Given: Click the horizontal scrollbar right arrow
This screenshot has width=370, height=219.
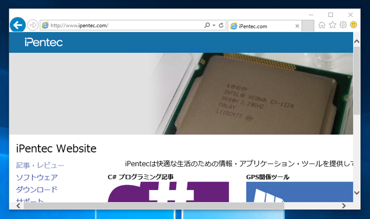Looking at the screenshot, I should (344, 206).
